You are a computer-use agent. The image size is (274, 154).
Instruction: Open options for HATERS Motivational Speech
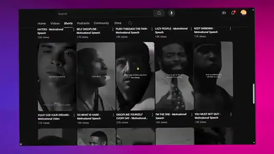(73, 30)
